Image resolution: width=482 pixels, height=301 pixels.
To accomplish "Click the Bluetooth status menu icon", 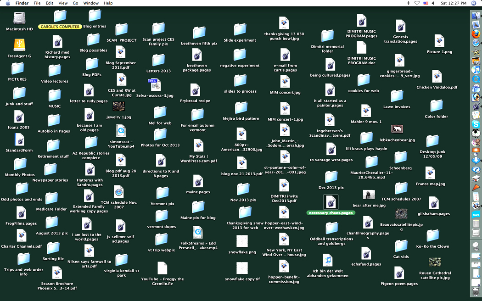I will (408, 3).
